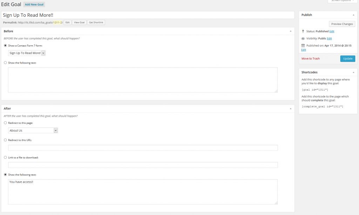Click the Move to Trash link
Viewport: 359px width, 215px height.
point(311,59)
